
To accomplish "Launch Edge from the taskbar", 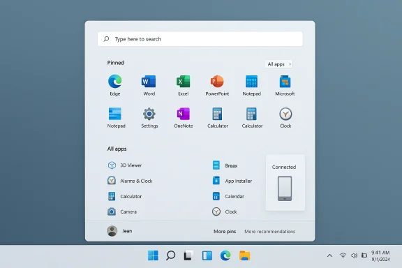I will point(225,255).
